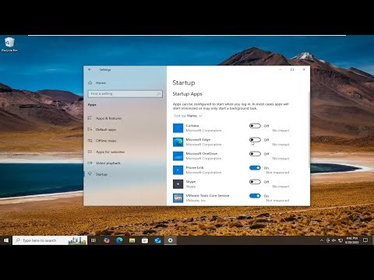
Task: Click the Find a setting search box
Action: pos(125,93)
